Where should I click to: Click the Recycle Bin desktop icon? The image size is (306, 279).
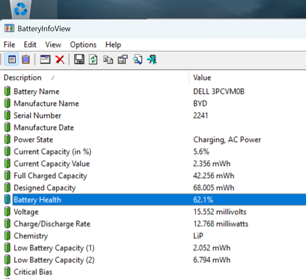[21, 9]
